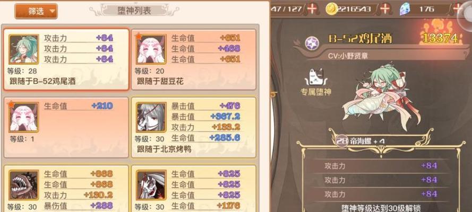Screen dimensions: 472x212
Task: Choose the level 1 pink spirit card
Action: [x=66, y=127]
